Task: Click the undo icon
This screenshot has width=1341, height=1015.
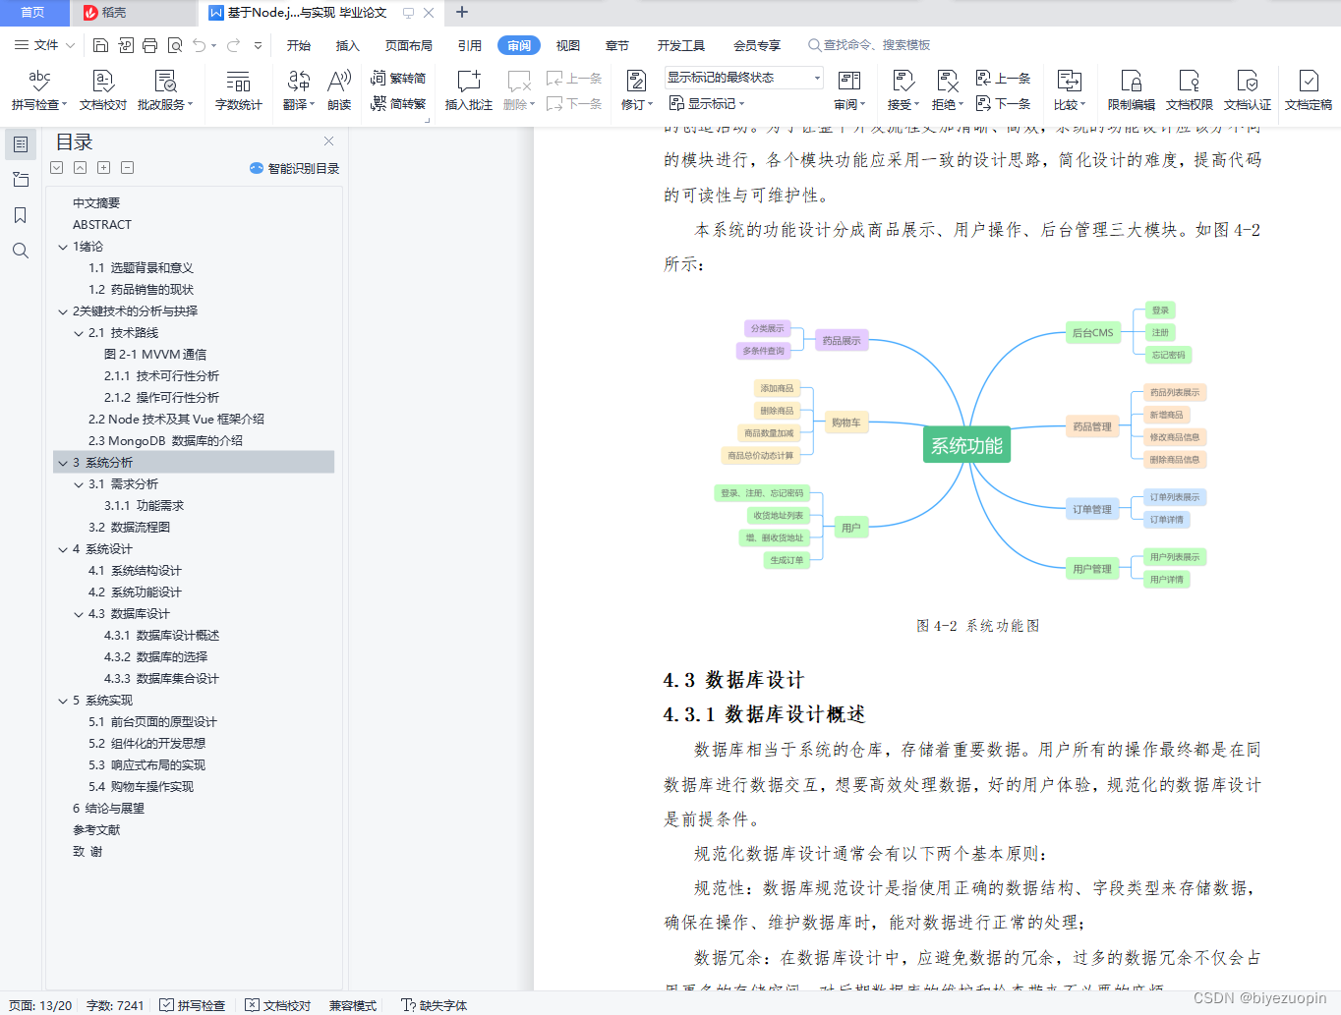Action: [200, 45]
